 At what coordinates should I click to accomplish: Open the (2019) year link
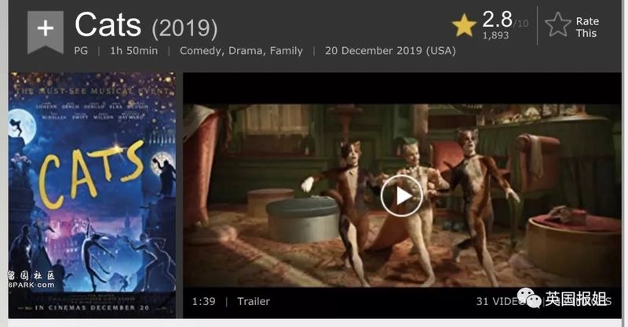(184, 28)
